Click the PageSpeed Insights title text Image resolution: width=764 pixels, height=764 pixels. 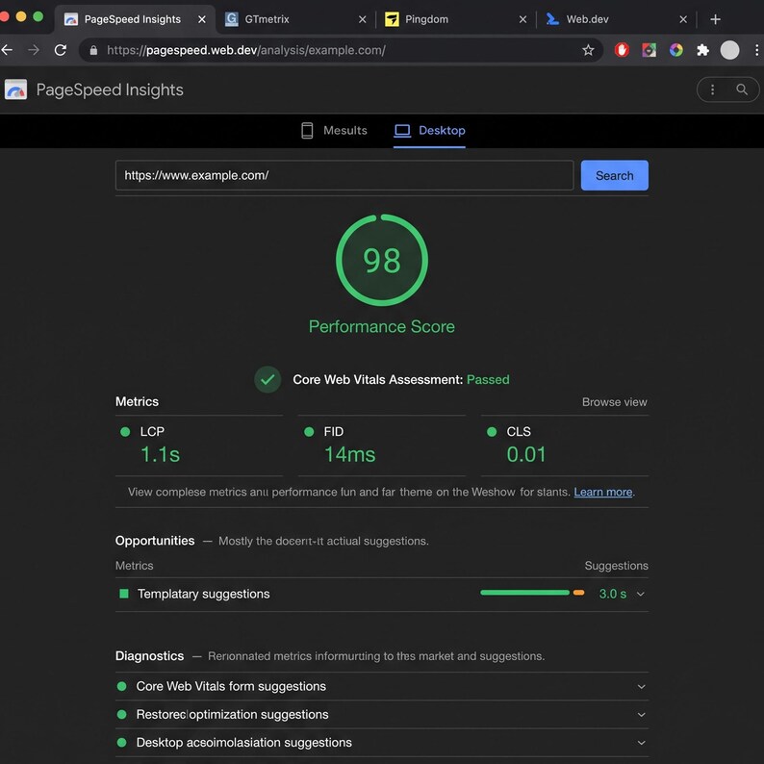[110, 90]
